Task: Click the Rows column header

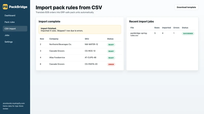Action: (x=157, y=28)
